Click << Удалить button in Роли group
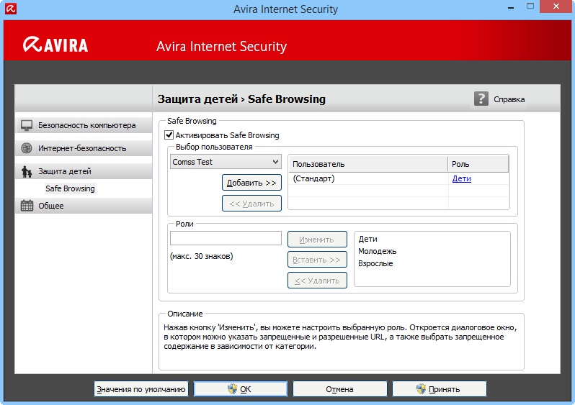The image size is (575, 405). pos(317,281)
